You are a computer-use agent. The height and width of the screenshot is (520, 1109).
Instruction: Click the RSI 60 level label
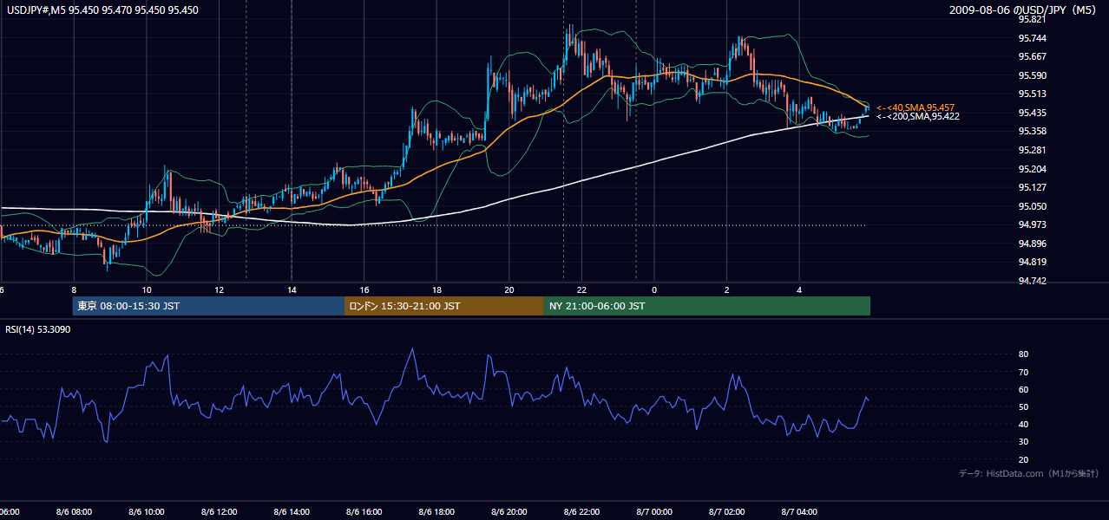[1023, 389]
